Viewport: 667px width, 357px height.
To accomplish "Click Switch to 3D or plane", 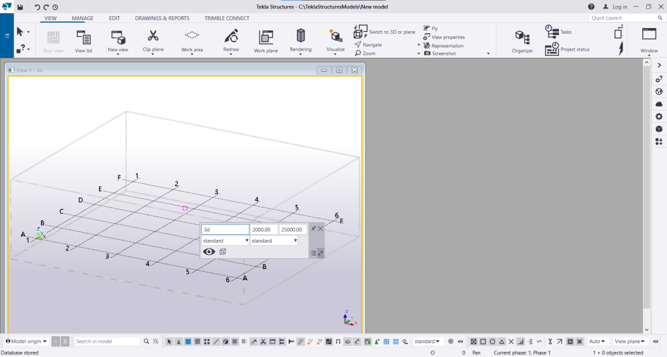I will (x=384, y=32).
